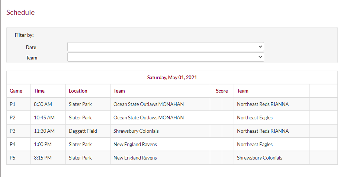
Task: Open the Team filter dropdown
Action: coord(166,57)
